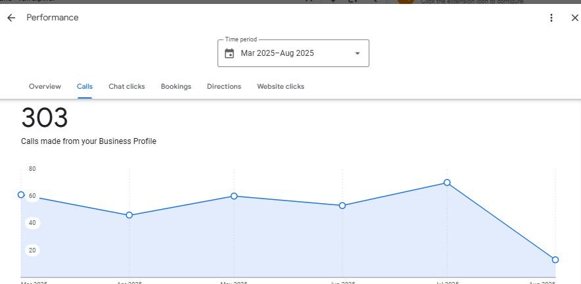Click the Aug 2025 lowest data point
Screen dimensions: 581x284
555,260
